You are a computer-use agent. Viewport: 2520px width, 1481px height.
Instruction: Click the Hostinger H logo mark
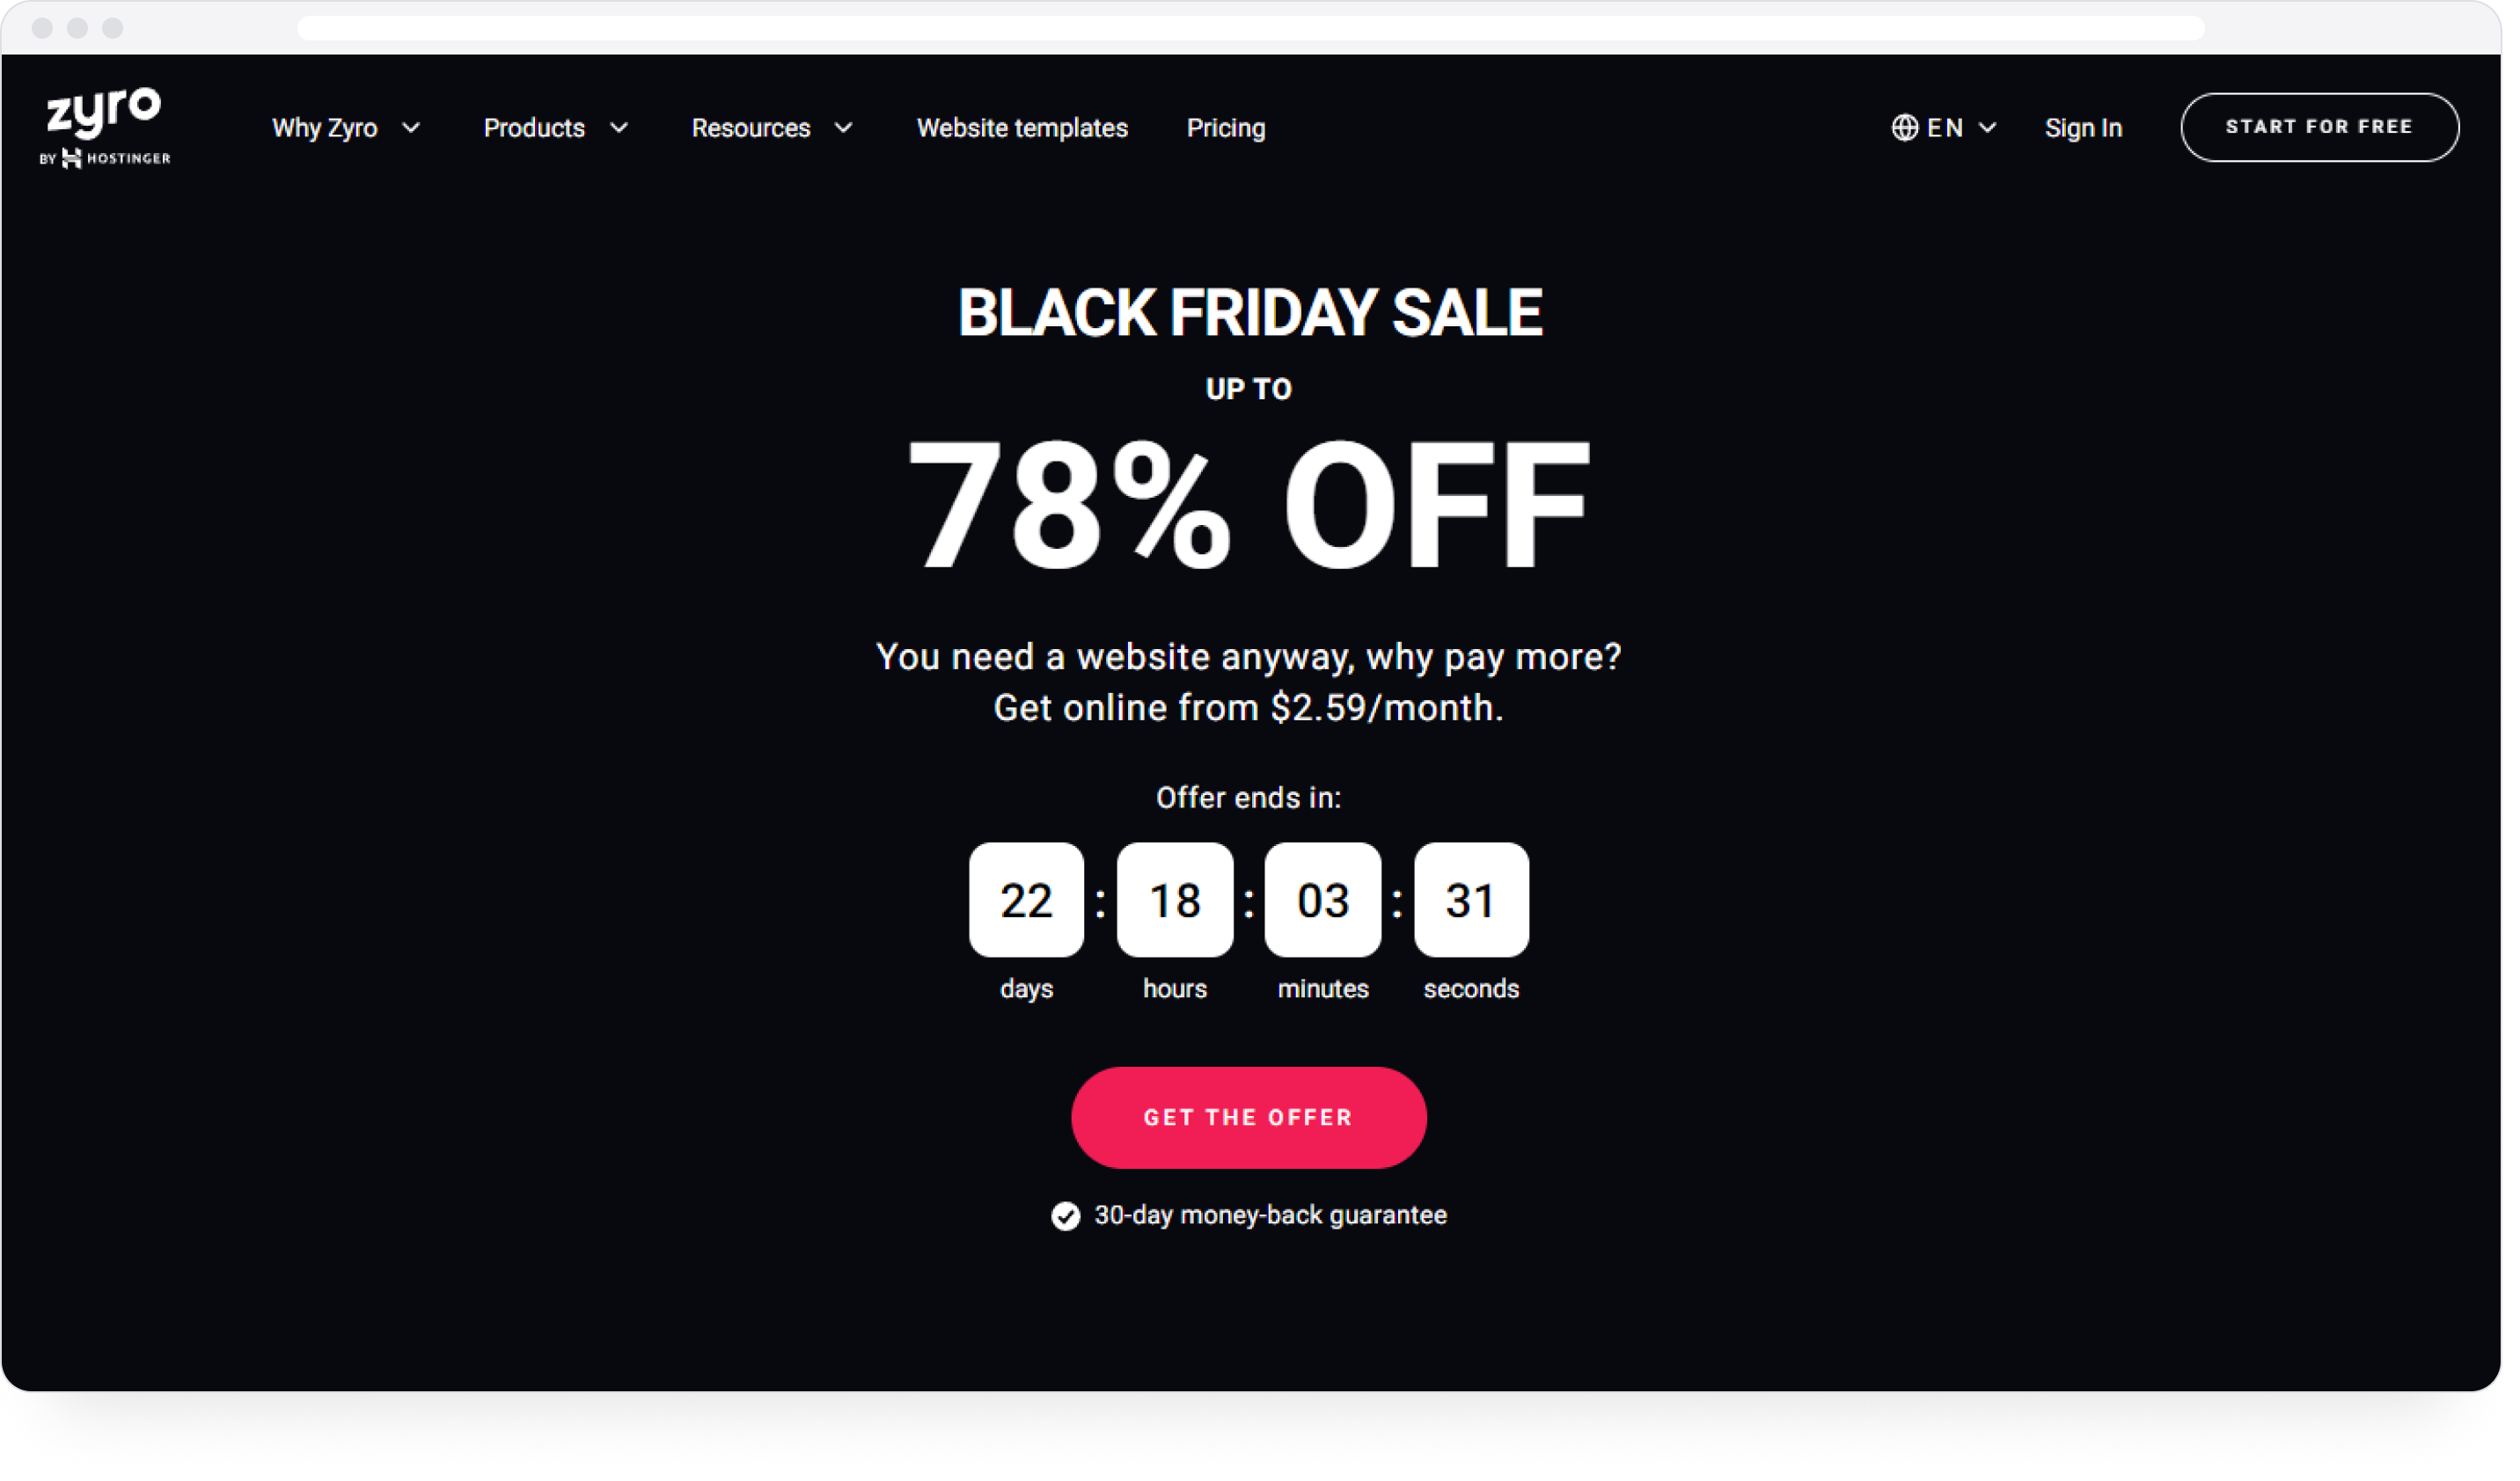tap(72, 159)
